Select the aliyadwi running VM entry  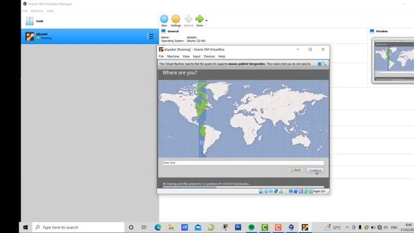click(90, 36)
